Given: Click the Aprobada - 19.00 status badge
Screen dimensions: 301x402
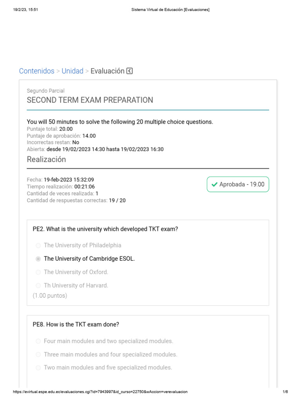Looking at the screenshot, I should click(238, 185).
